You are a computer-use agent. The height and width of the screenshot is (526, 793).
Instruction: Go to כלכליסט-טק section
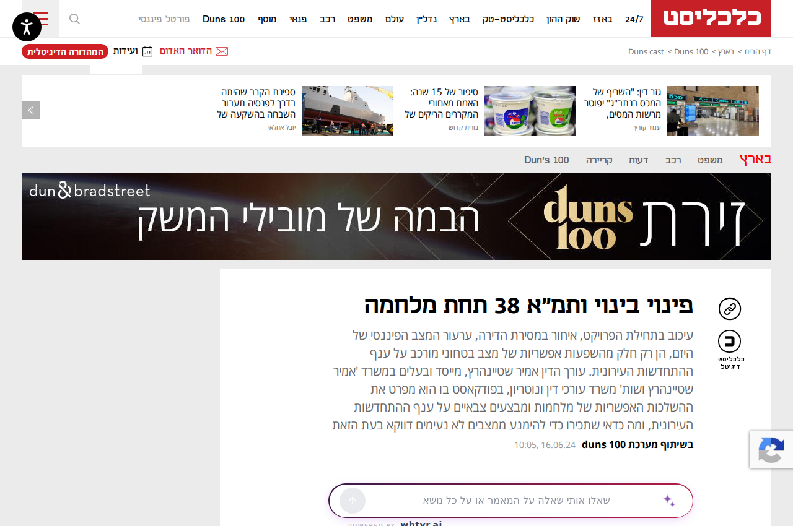tap(508, 19)
